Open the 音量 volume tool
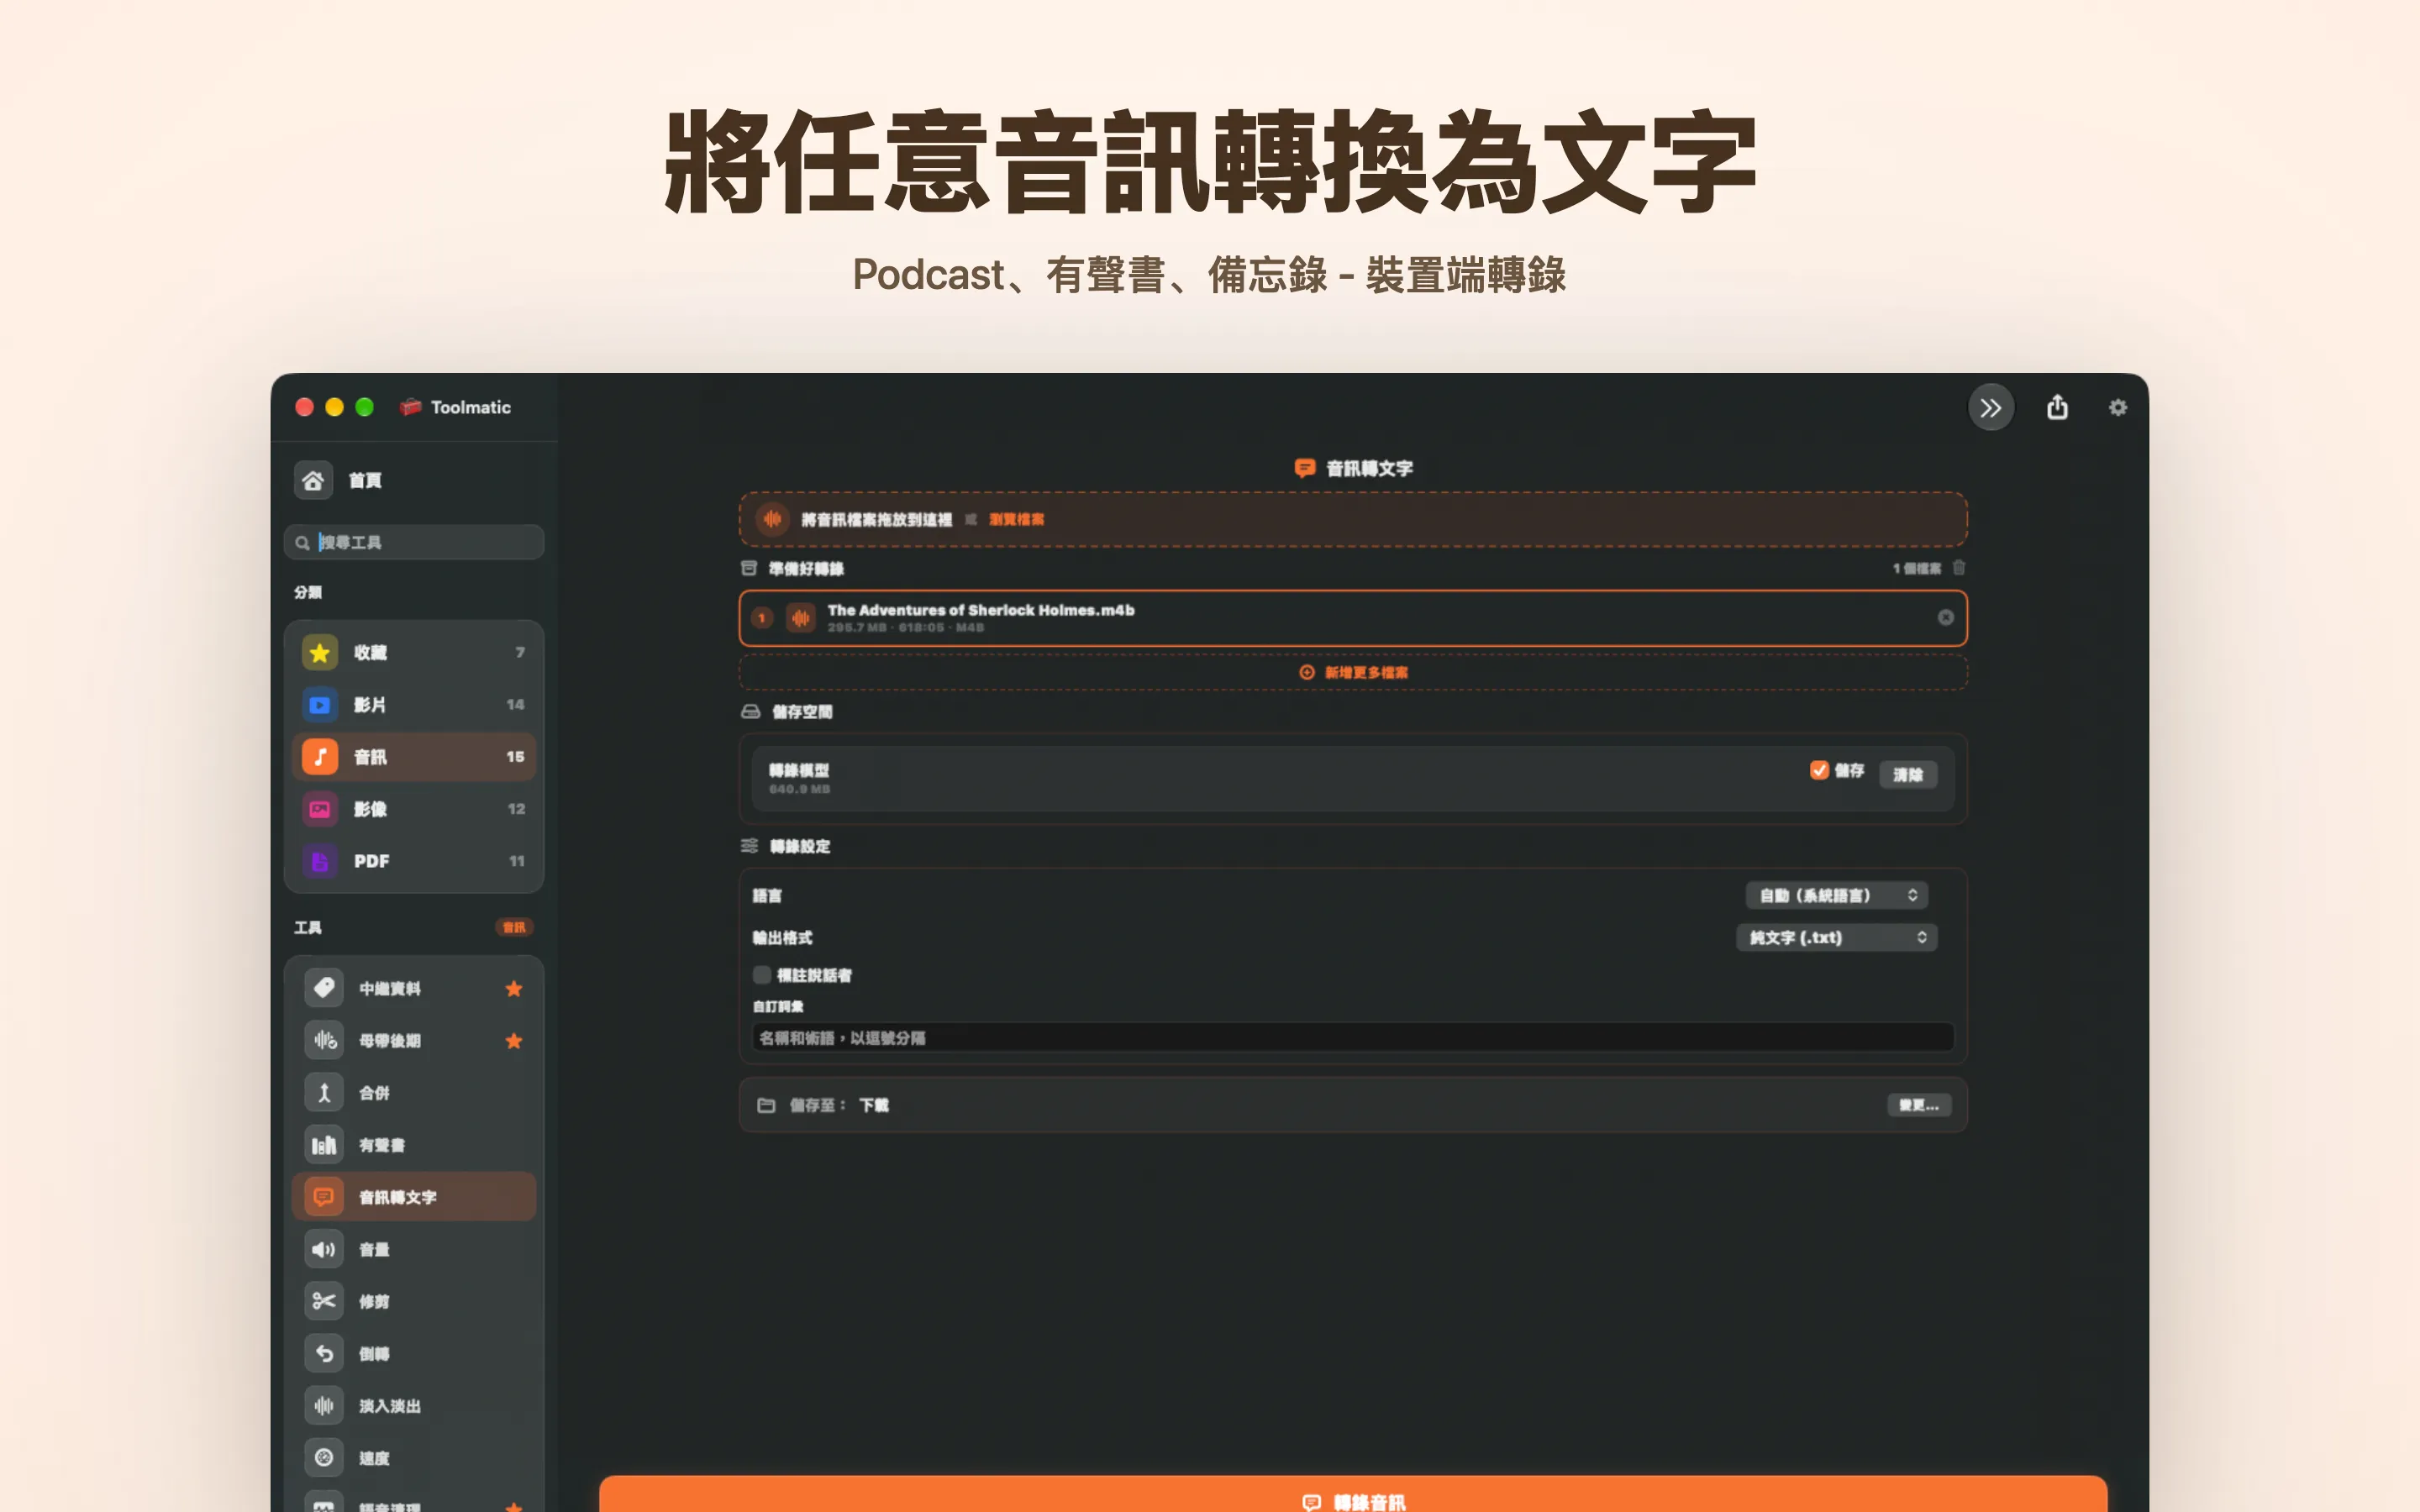 coord(414,1249)
